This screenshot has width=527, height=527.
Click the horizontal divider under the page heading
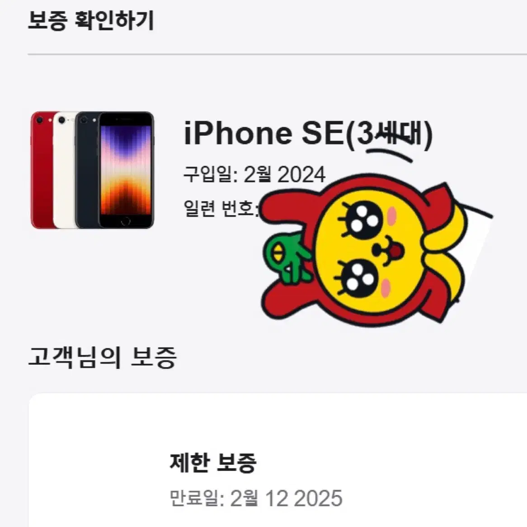pos(277,54)
